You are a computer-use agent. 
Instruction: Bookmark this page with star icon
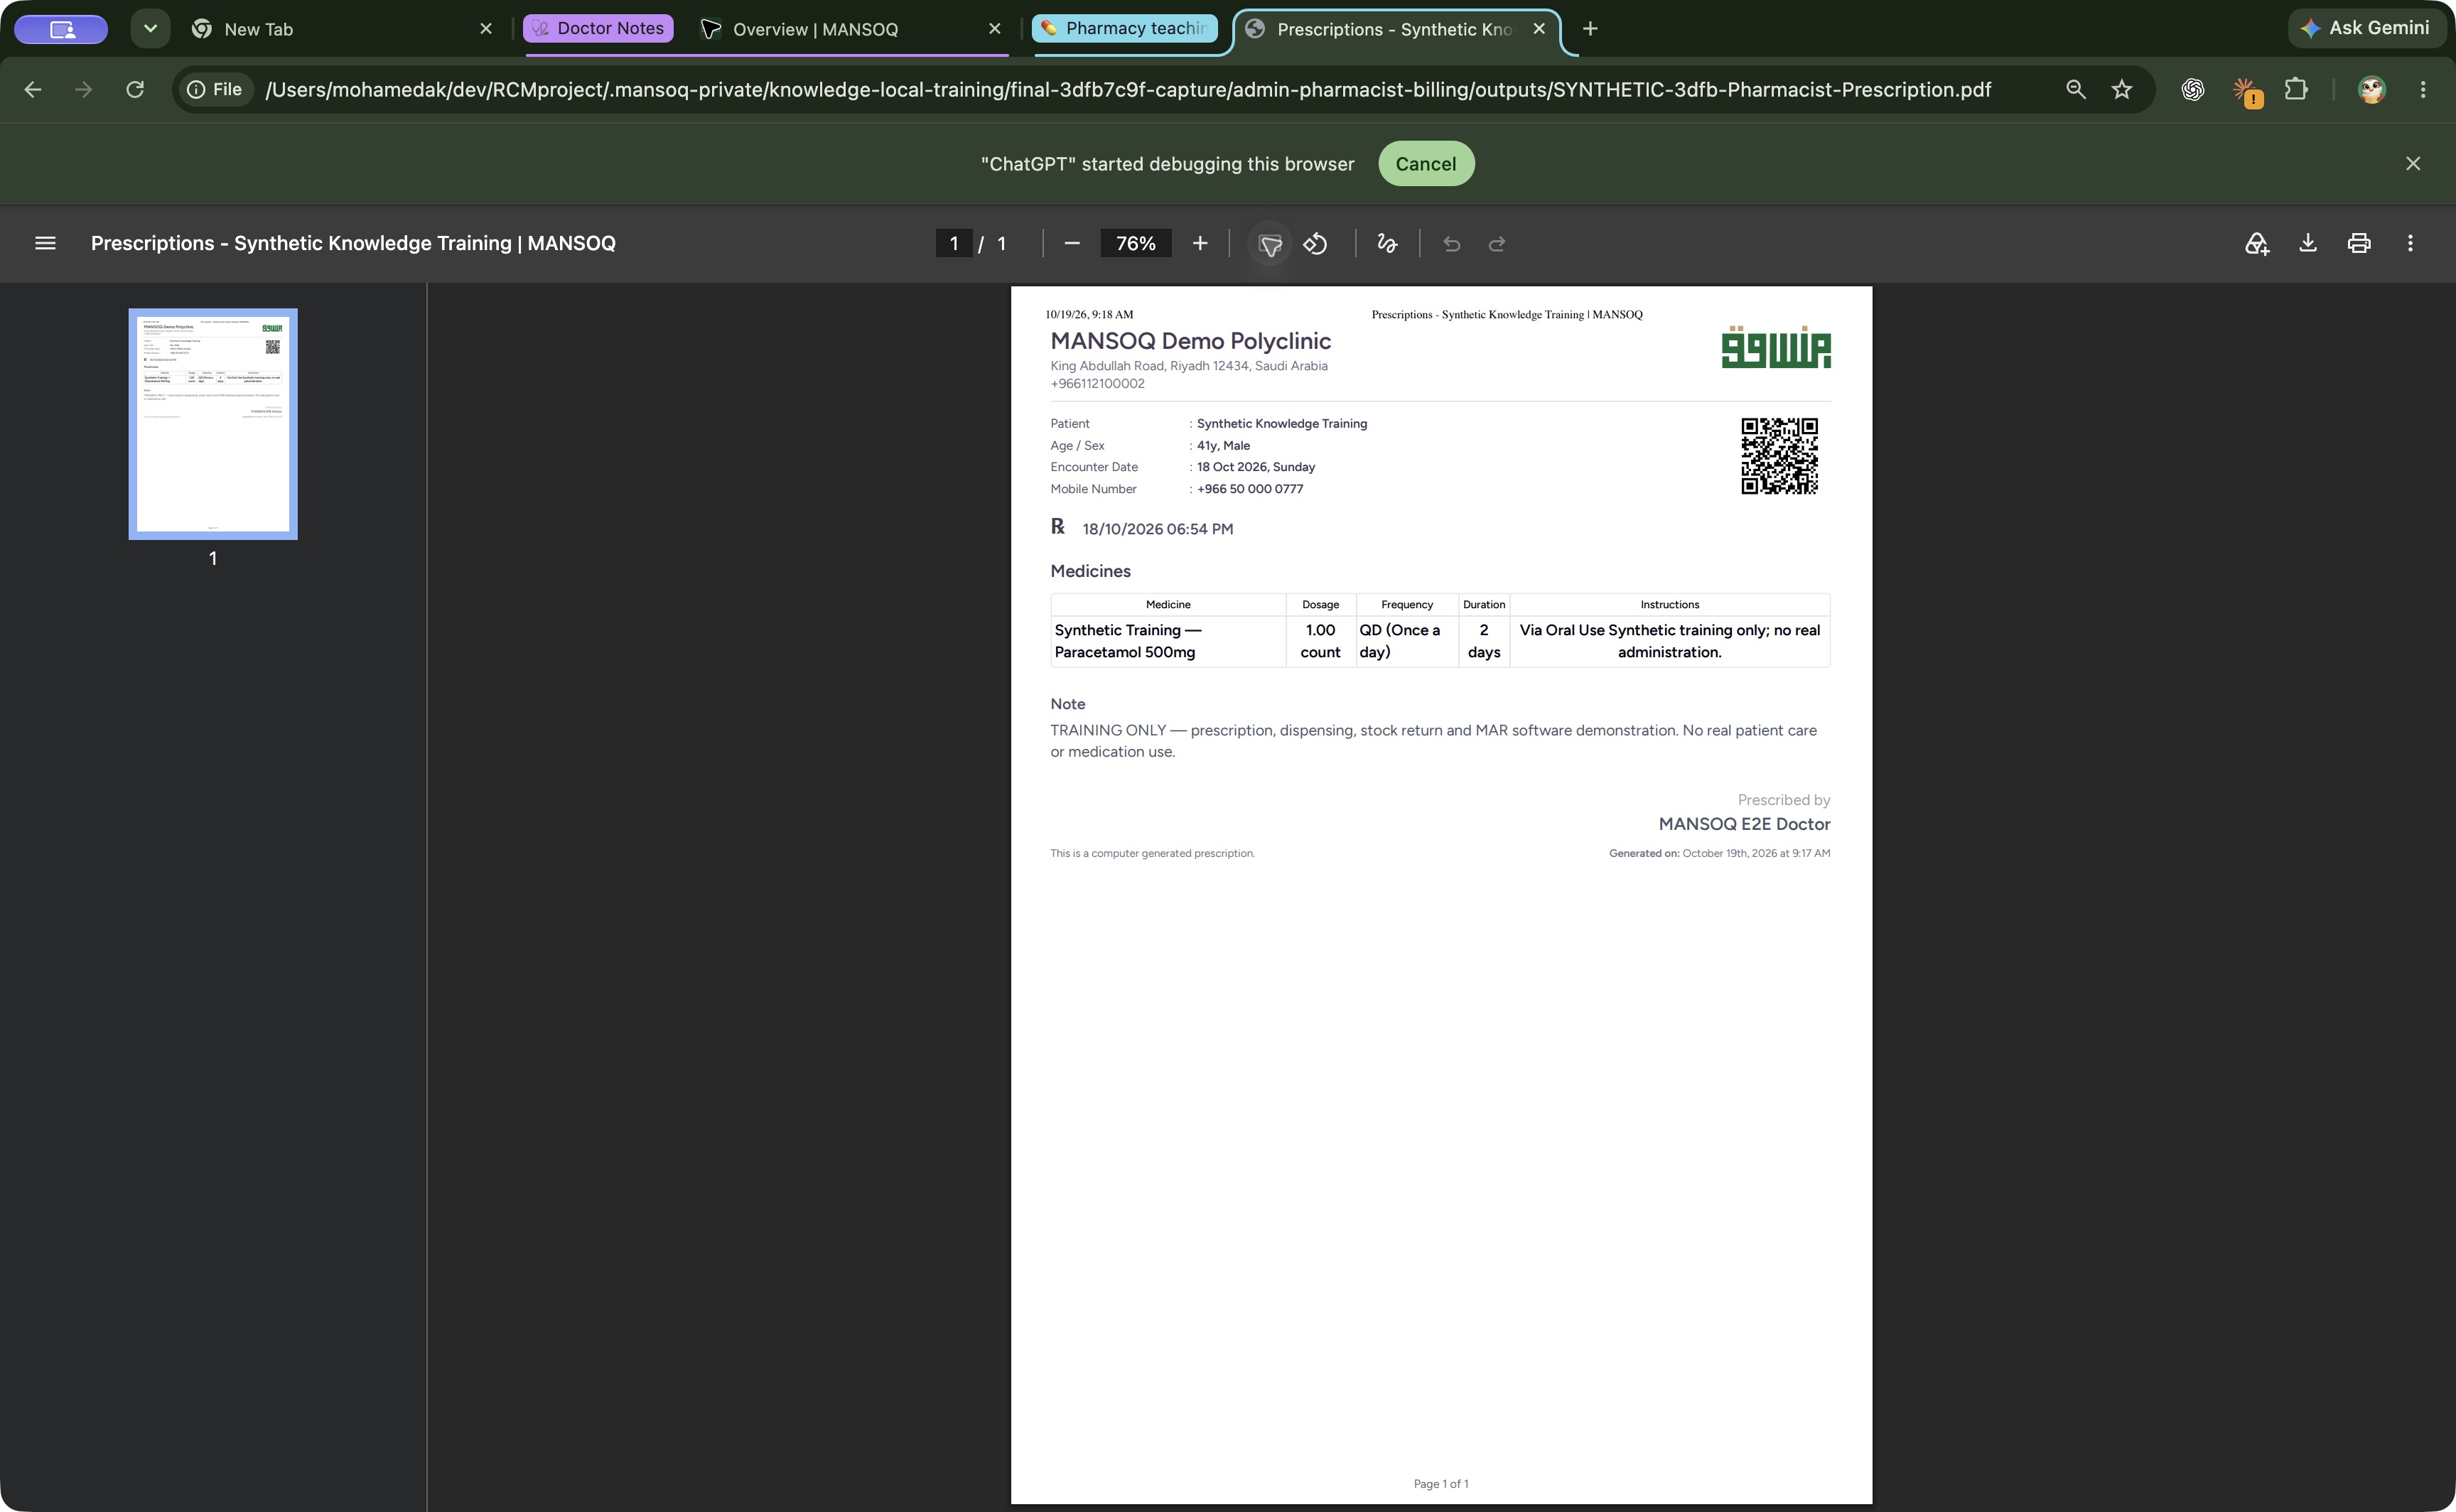pyautogui.click(x=2122, y=90)
